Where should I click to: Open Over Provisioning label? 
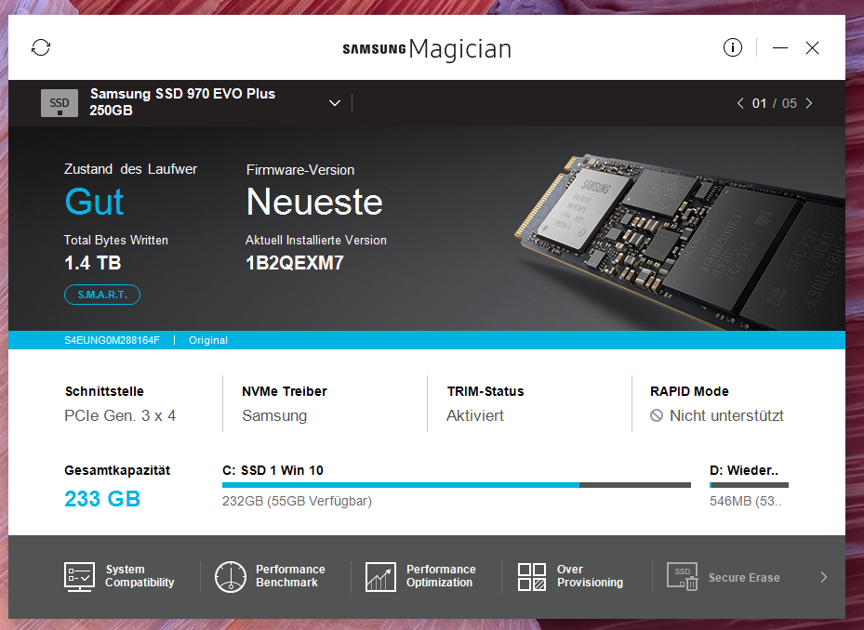click(x=590, y=576)
